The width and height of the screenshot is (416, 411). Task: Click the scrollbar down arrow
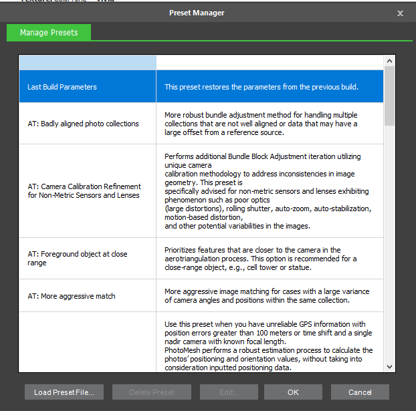[390, 366]
